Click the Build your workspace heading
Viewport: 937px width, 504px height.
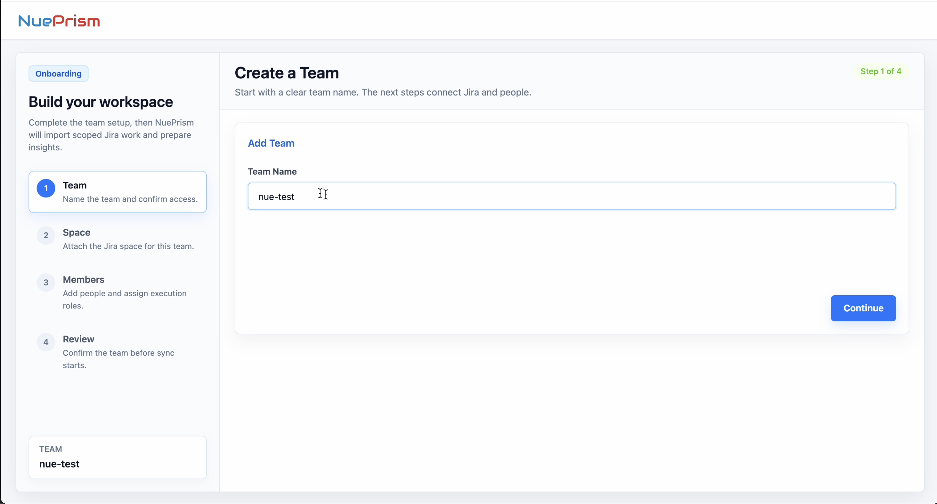[101, 102]
